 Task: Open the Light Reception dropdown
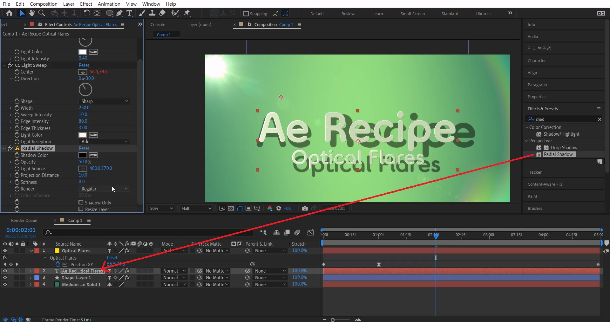click(104, 142)
